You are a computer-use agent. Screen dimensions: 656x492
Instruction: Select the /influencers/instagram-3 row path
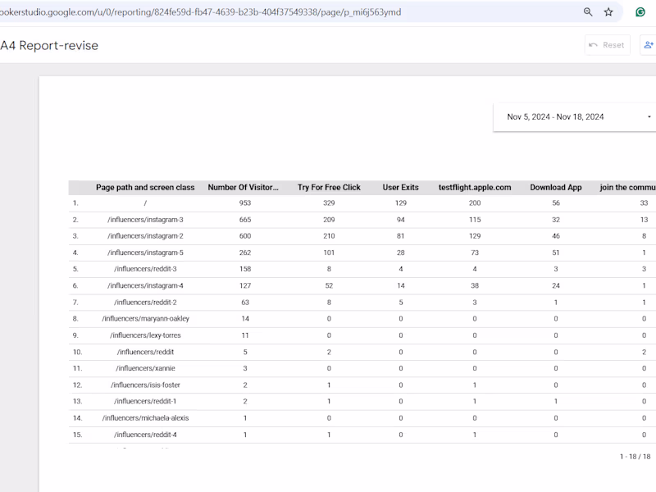click(145, 220)
